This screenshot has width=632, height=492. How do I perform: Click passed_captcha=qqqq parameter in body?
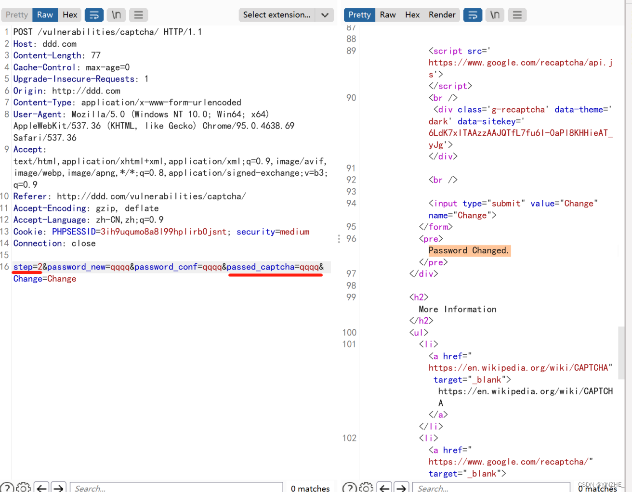pyautogui.click(x=273, y=267)
